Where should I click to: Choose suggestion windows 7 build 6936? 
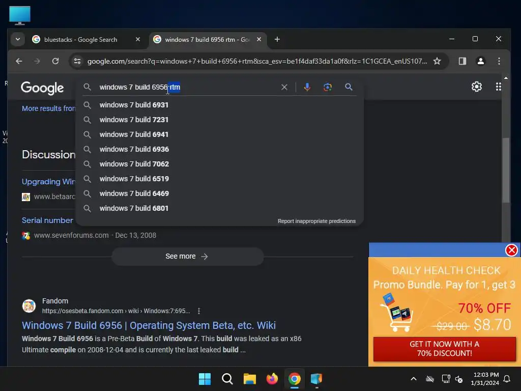point(219,149)
